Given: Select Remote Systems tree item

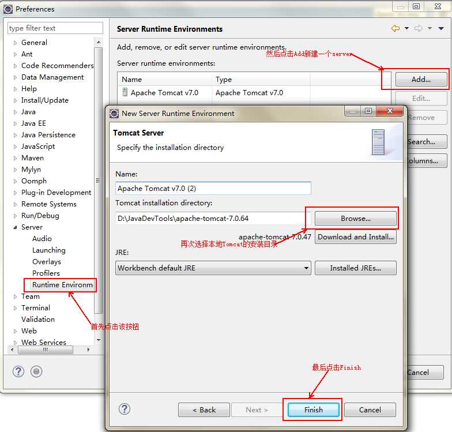Looking at the screenshot, I should click(48, 204).
